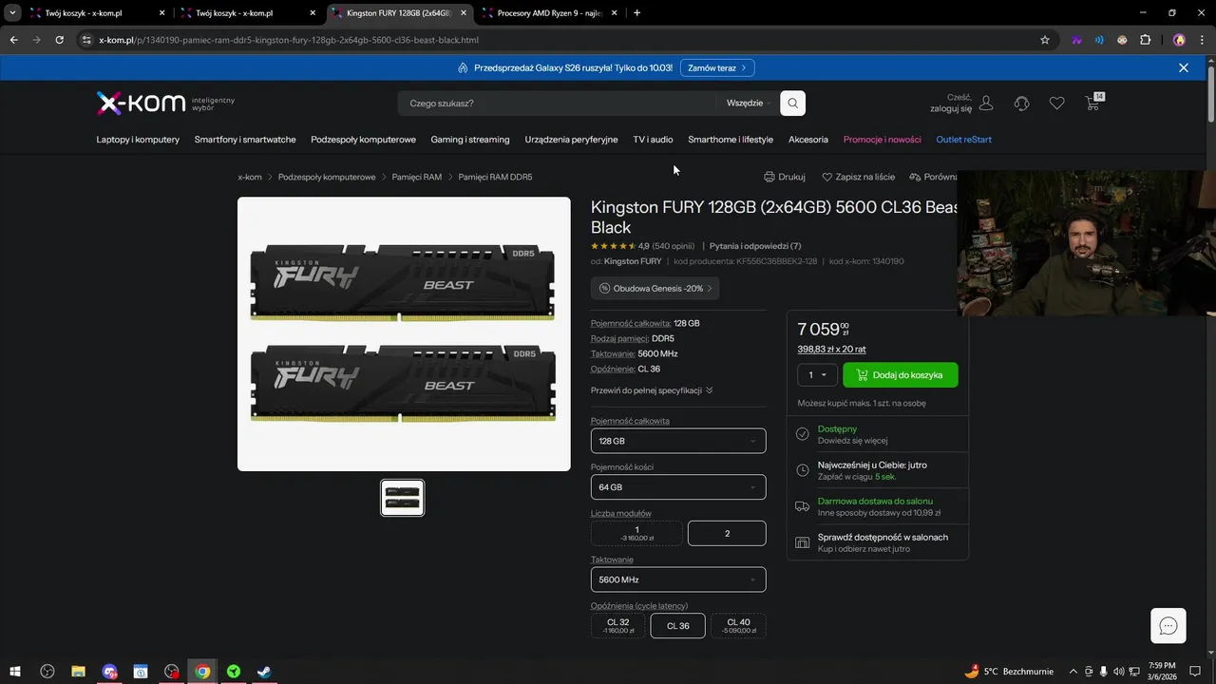
Task: Open Wszędzie search category dropdown
Action: 749,103
